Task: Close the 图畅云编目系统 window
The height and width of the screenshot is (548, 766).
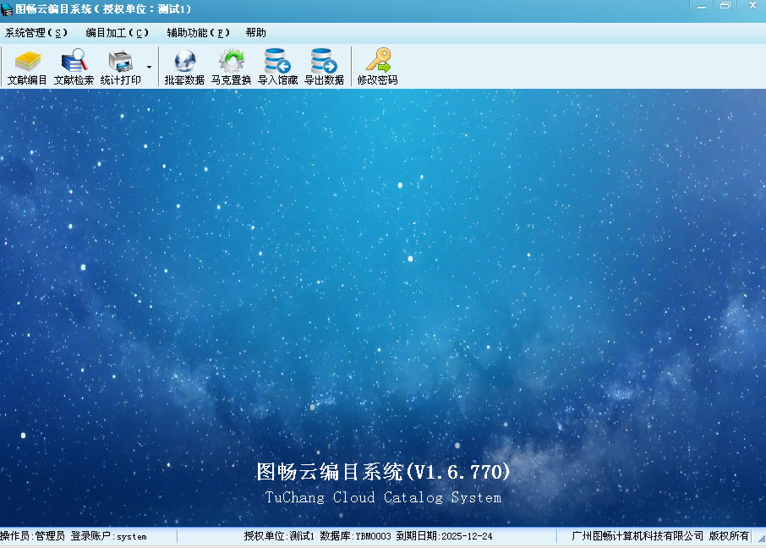Action: point(751,6)
